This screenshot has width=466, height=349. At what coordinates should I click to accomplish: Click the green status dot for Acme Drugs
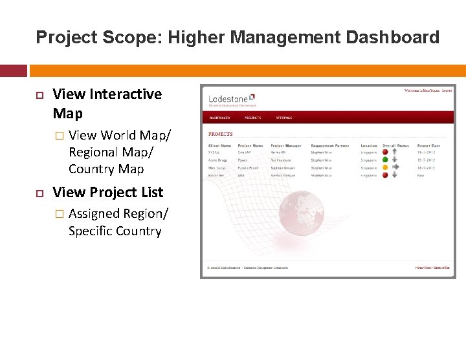tap(385, 160)
